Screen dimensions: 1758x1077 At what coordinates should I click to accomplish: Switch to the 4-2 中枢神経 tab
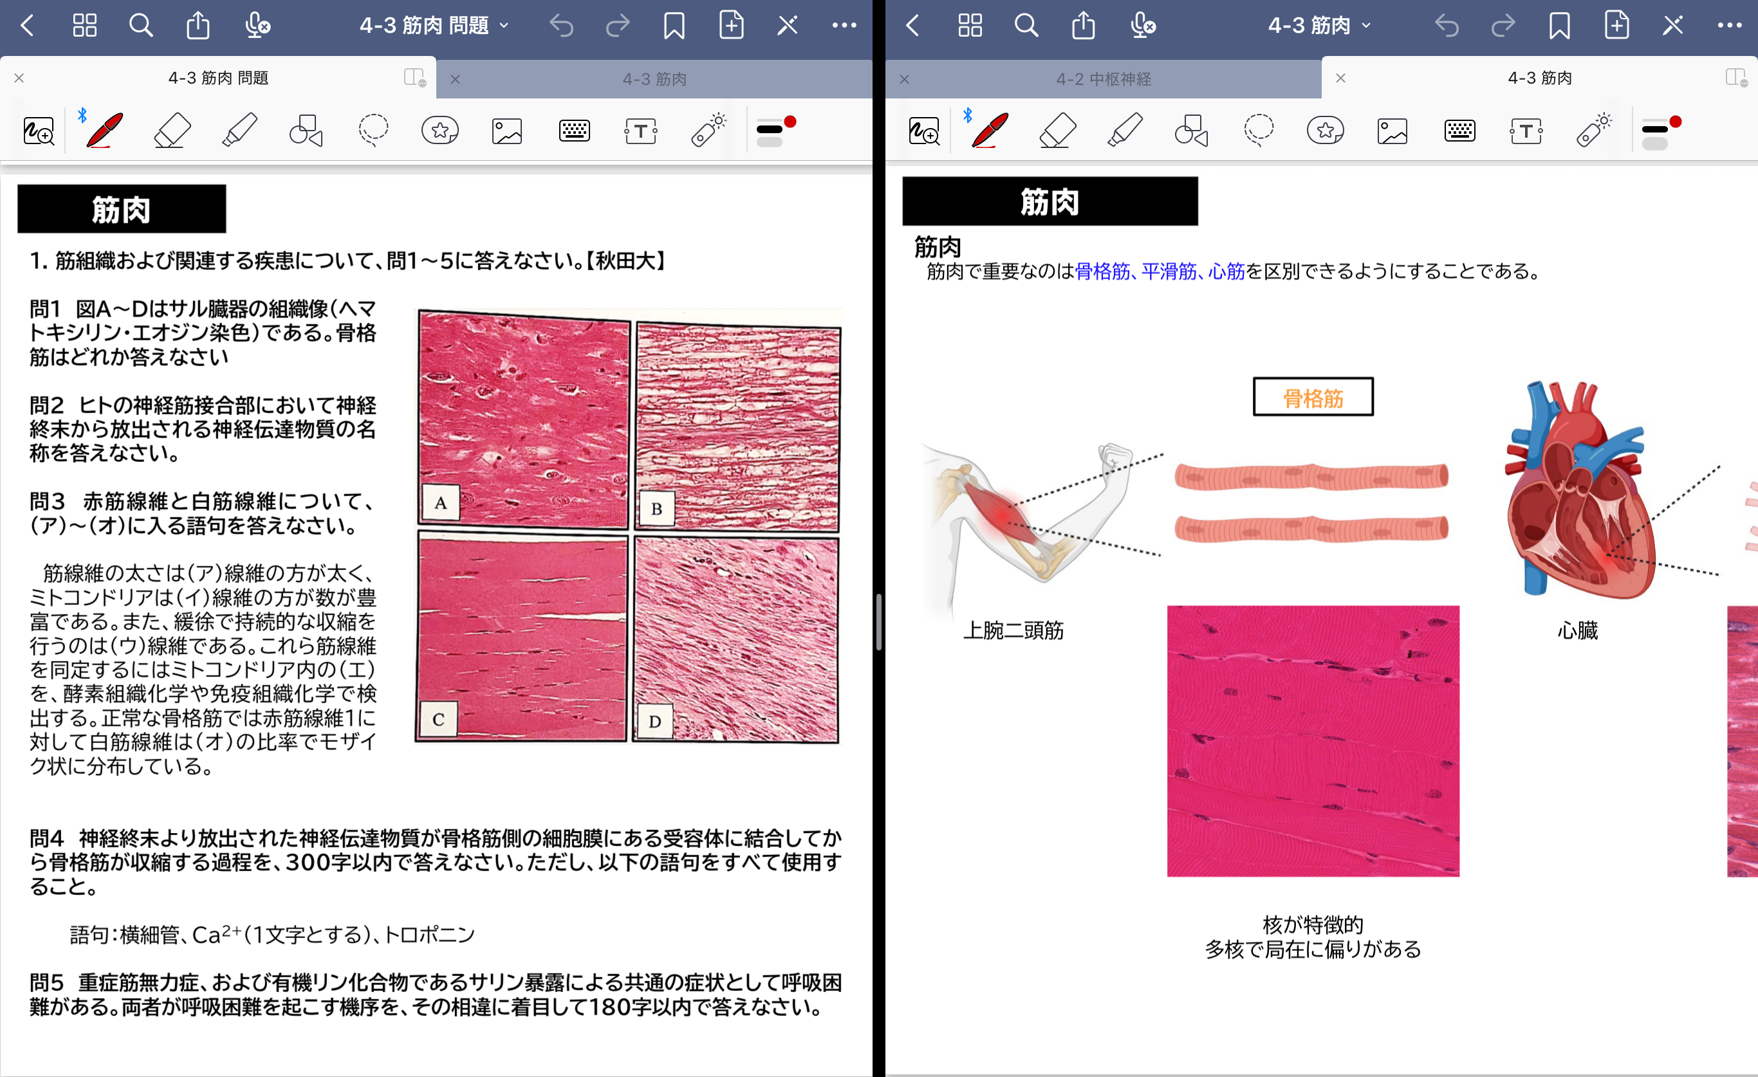pyautogui.click(x=1103, y=78)
